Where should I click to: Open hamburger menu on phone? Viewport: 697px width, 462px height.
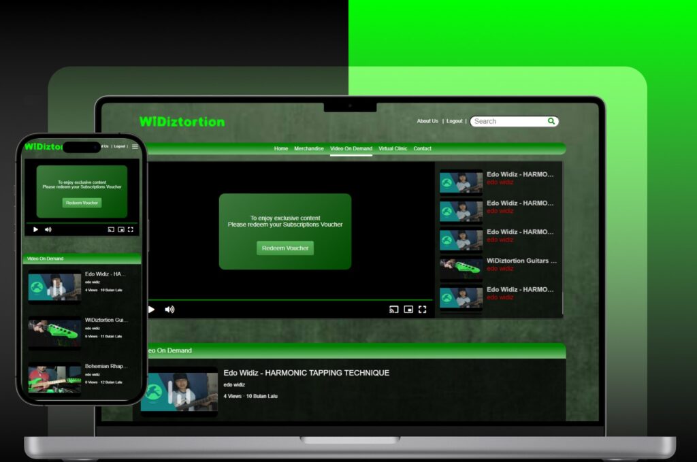[135, 146]
